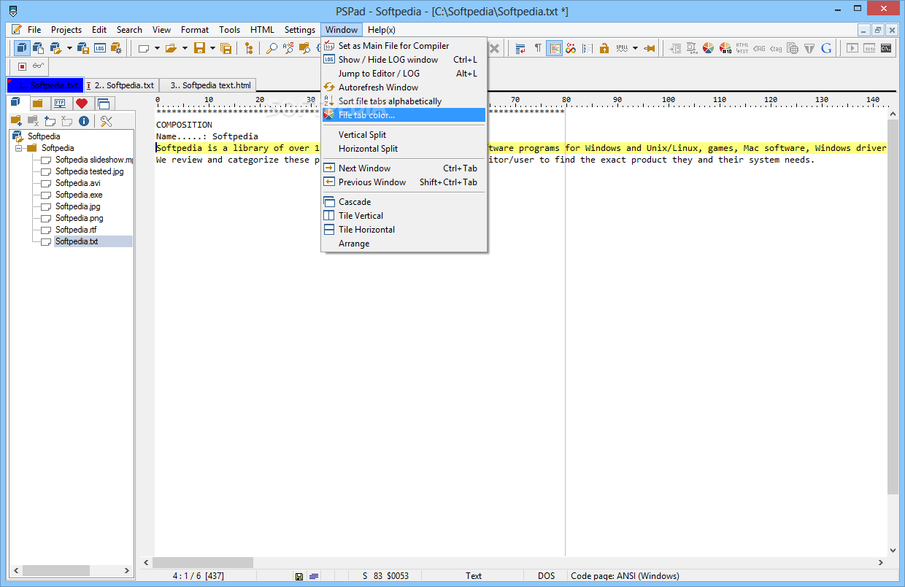Expand the dropdown arrow beside Save
The image size is (905, 587).
pyautogui.click(x=212, y=49)
